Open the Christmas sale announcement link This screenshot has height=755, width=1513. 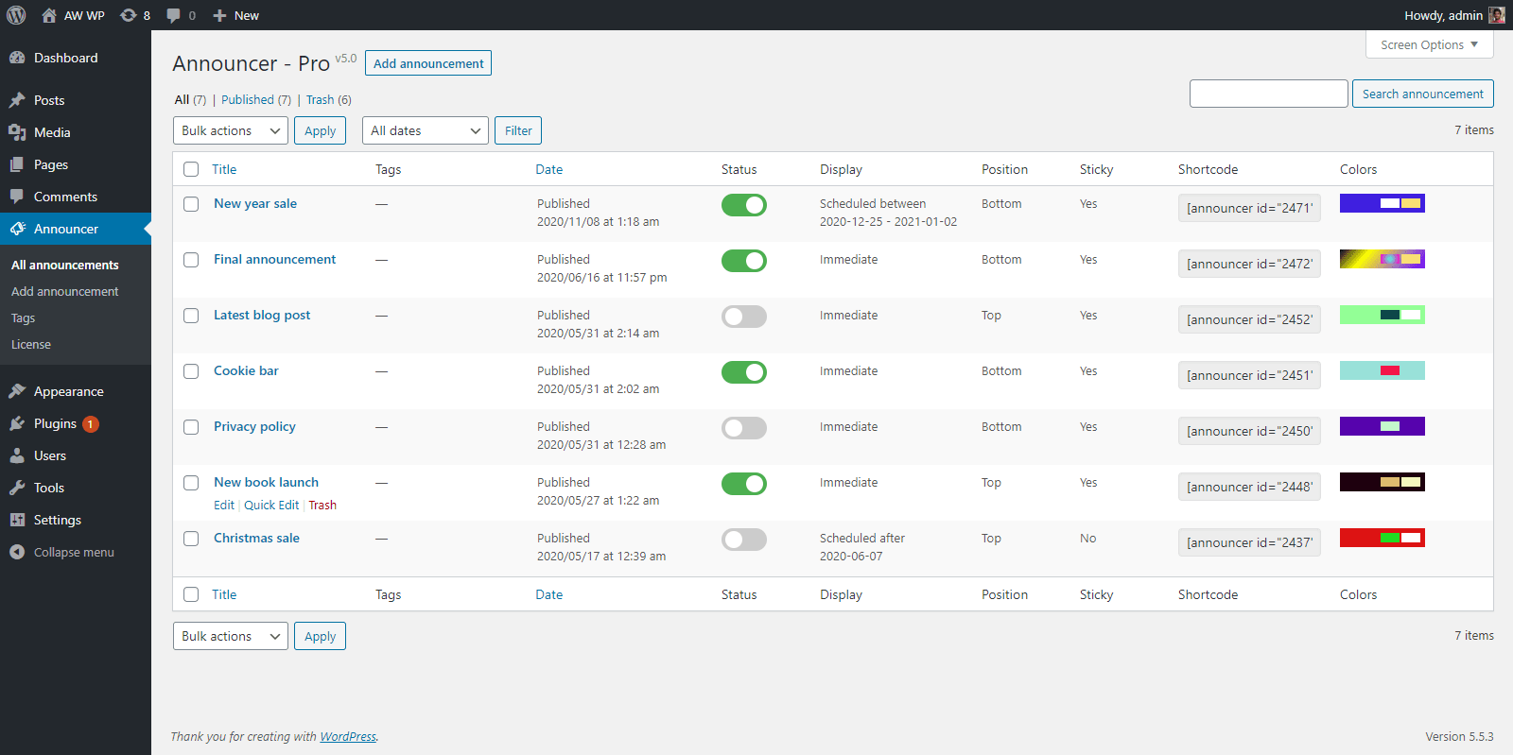click(256, 538)
